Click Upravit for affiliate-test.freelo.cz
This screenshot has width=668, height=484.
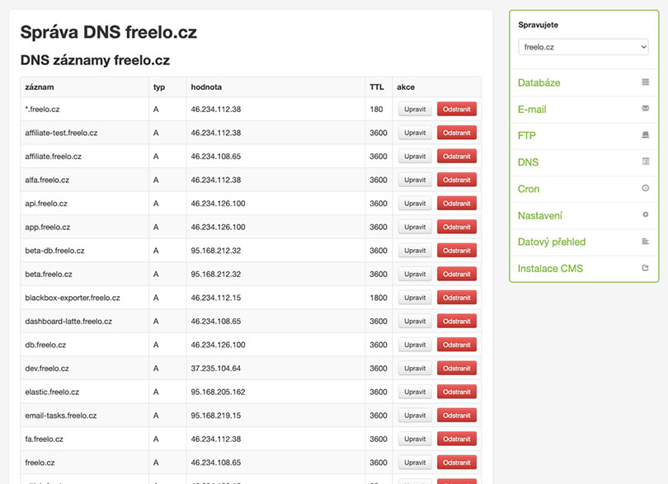click(415, 133)
